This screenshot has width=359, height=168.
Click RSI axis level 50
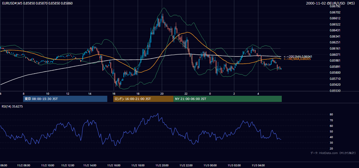331,132
